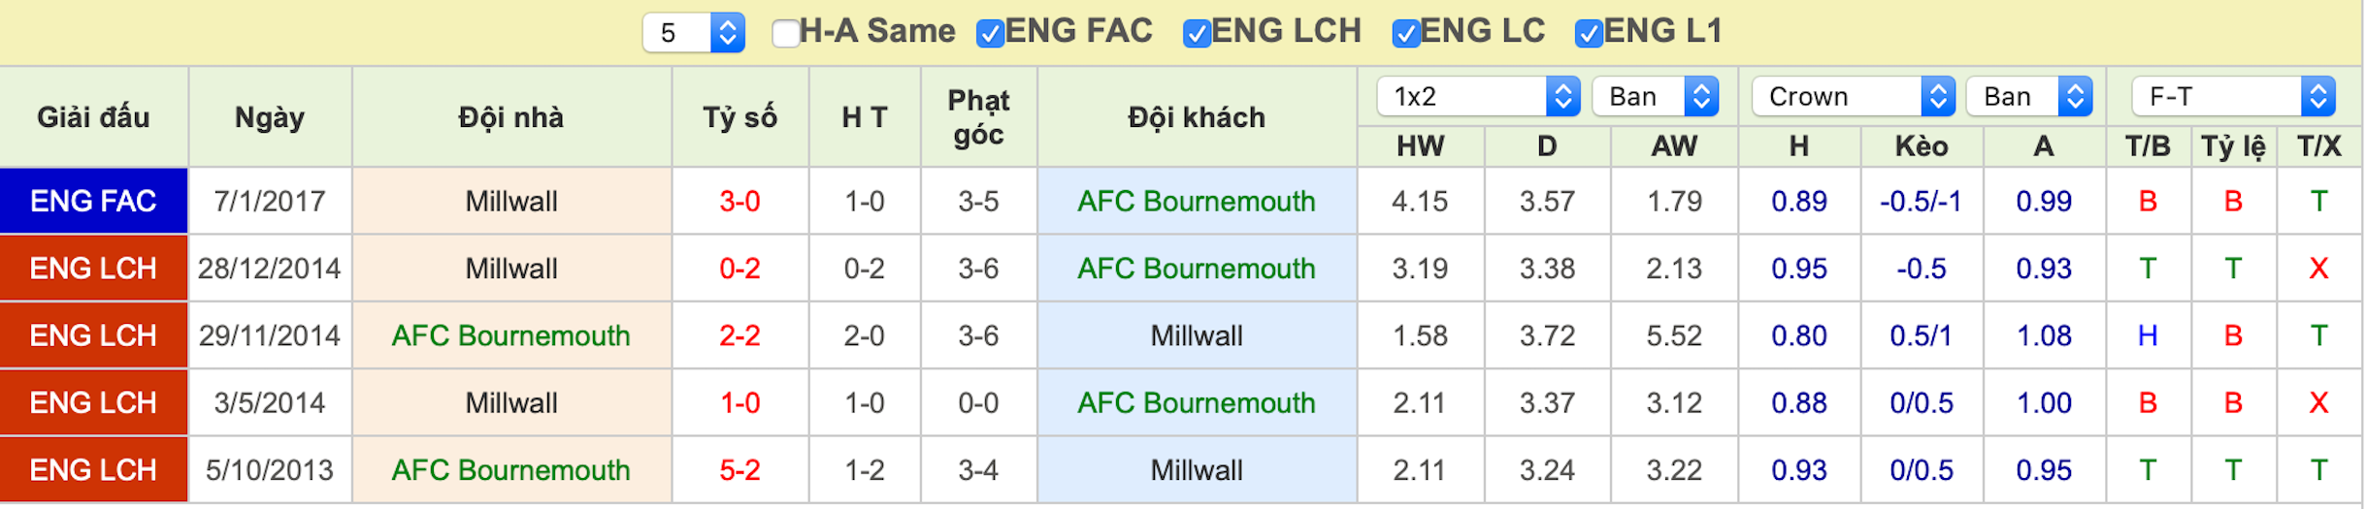Open the Ban dropdown beside 1x2
The height and width of the screenshot is (509, 2366).
pyautogui.click(x=1655, y=96)
